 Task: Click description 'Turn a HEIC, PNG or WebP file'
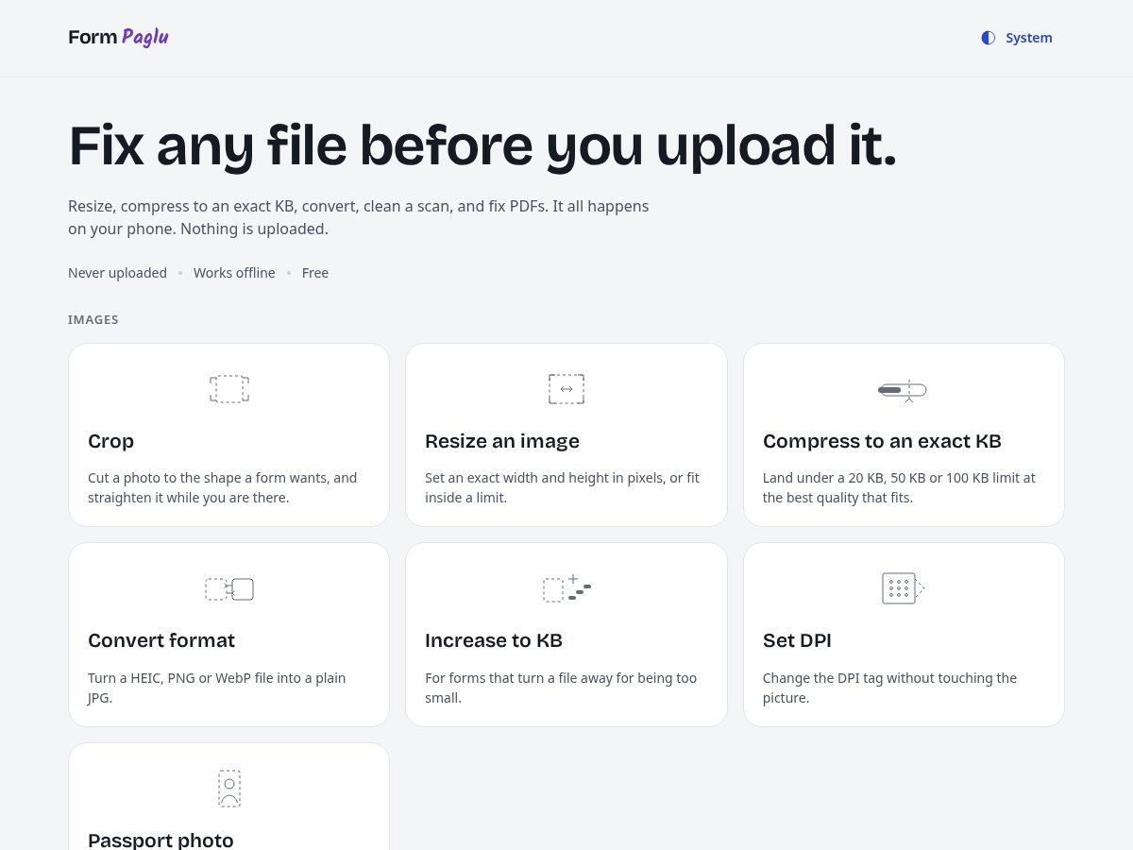tap(217, 688)
